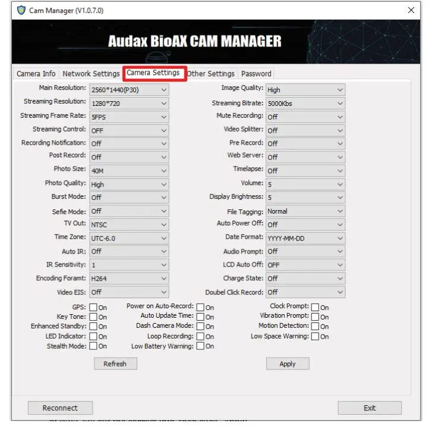
Task: Change the Encoding Foramt dropdown
Action: pyautogui.click(x=129, y=278)
